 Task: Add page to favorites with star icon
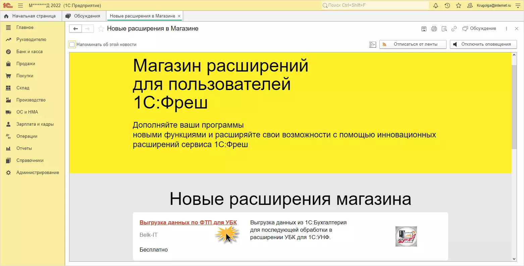pos(101,29)
